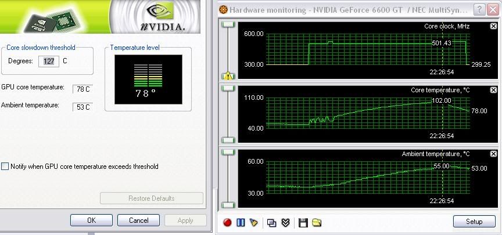The width and height of the screenshot is (502, 235).
Task: Click the 53.00 current ambient temperature value
Action: coord(479,168)
